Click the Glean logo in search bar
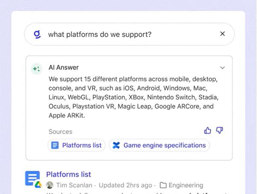 (37, 34)
